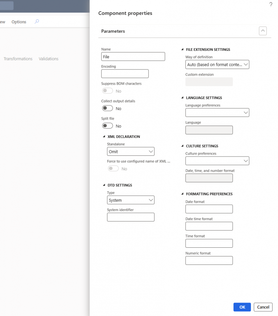The image size is (278, 316).
Task: Open the Way of definition dropdown
Action: tap(217, 64)
